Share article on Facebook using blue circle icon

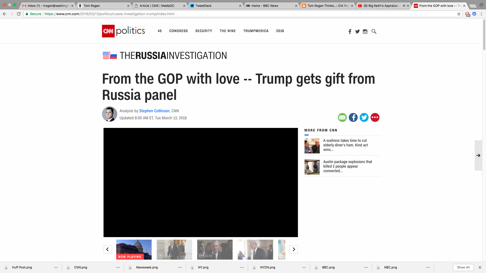(353, 117)
